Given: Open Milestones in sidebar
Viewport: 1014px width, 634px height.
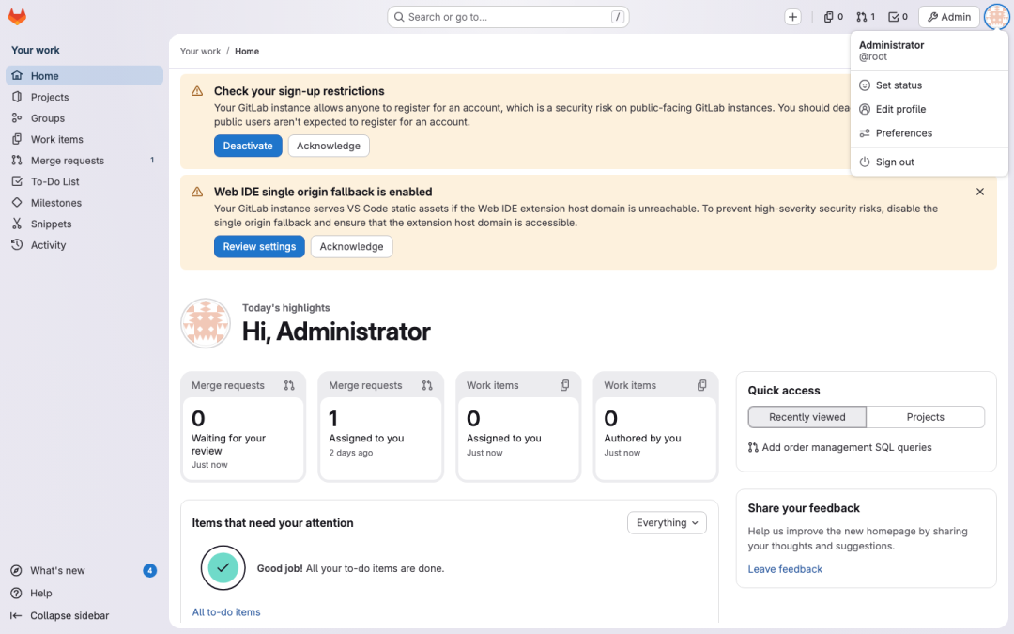Looking at the screenshot, I should 84,203.
